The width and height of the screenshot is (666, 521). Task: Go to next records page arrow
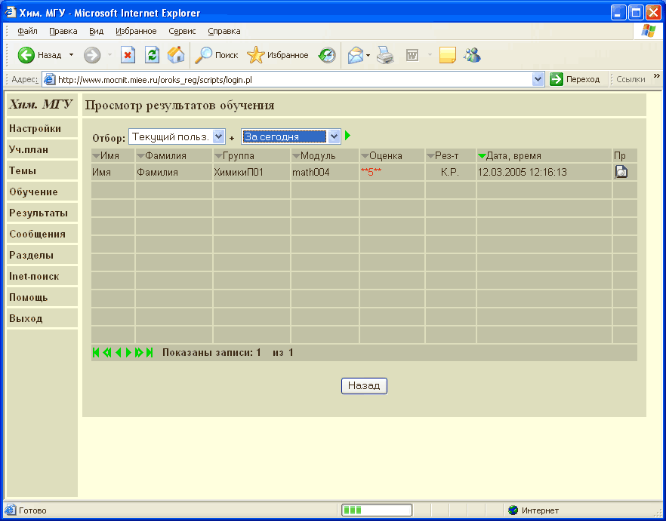click(128, 353)
